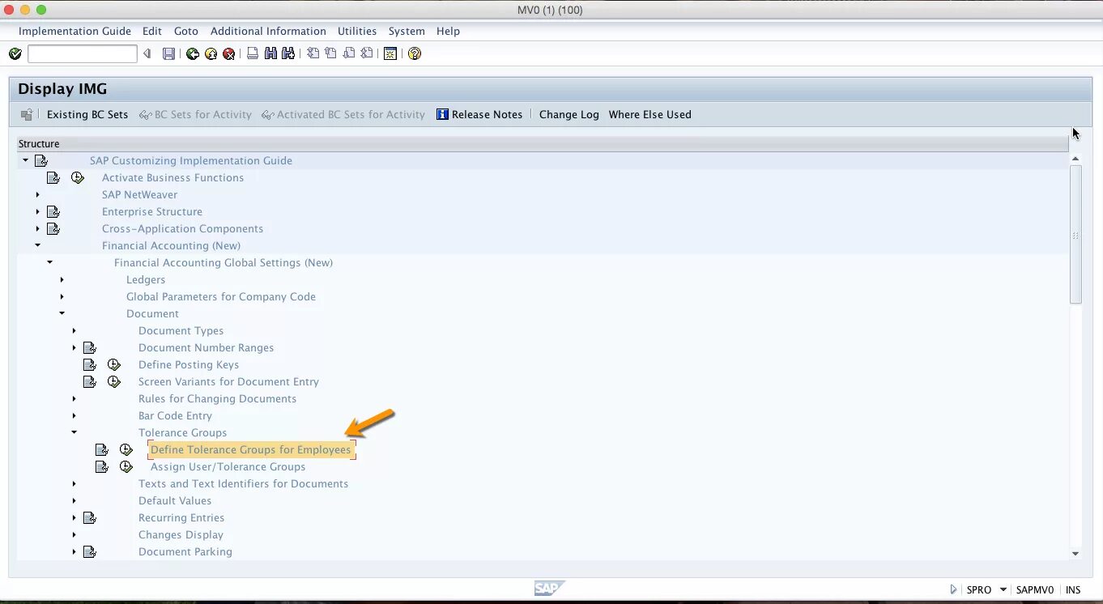
Task: Collapse Financial Accounting Global Settings (New) node
Action: pyautogui.click(x=49, y=262)
